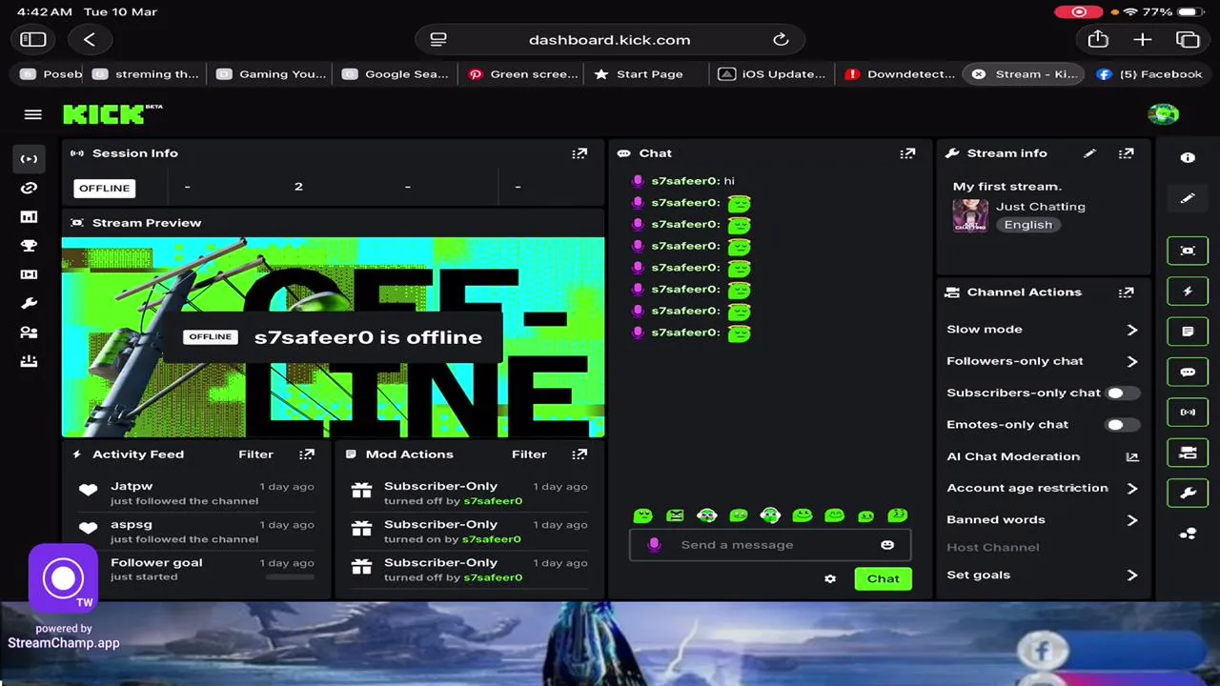Toggle the browser sidebar panel
The width and height of the screenshot is (1220, 686).
coord(33,40)
